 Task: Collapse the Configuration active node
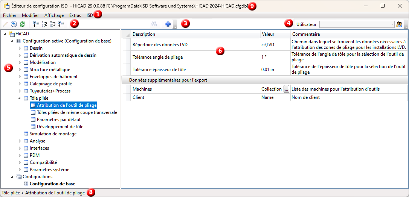tap(12, 41)
